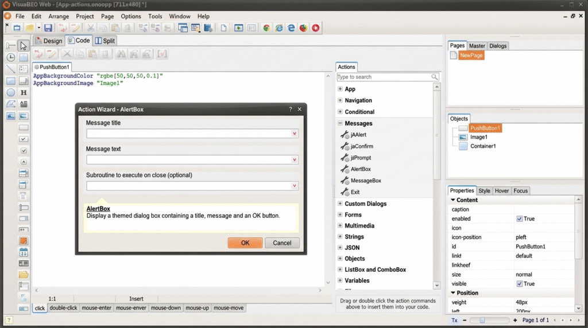Click the syntax check icon in code toolbar
Viewport: 588px width, 328px height.
pyautogui.click(x=162, y=54)
